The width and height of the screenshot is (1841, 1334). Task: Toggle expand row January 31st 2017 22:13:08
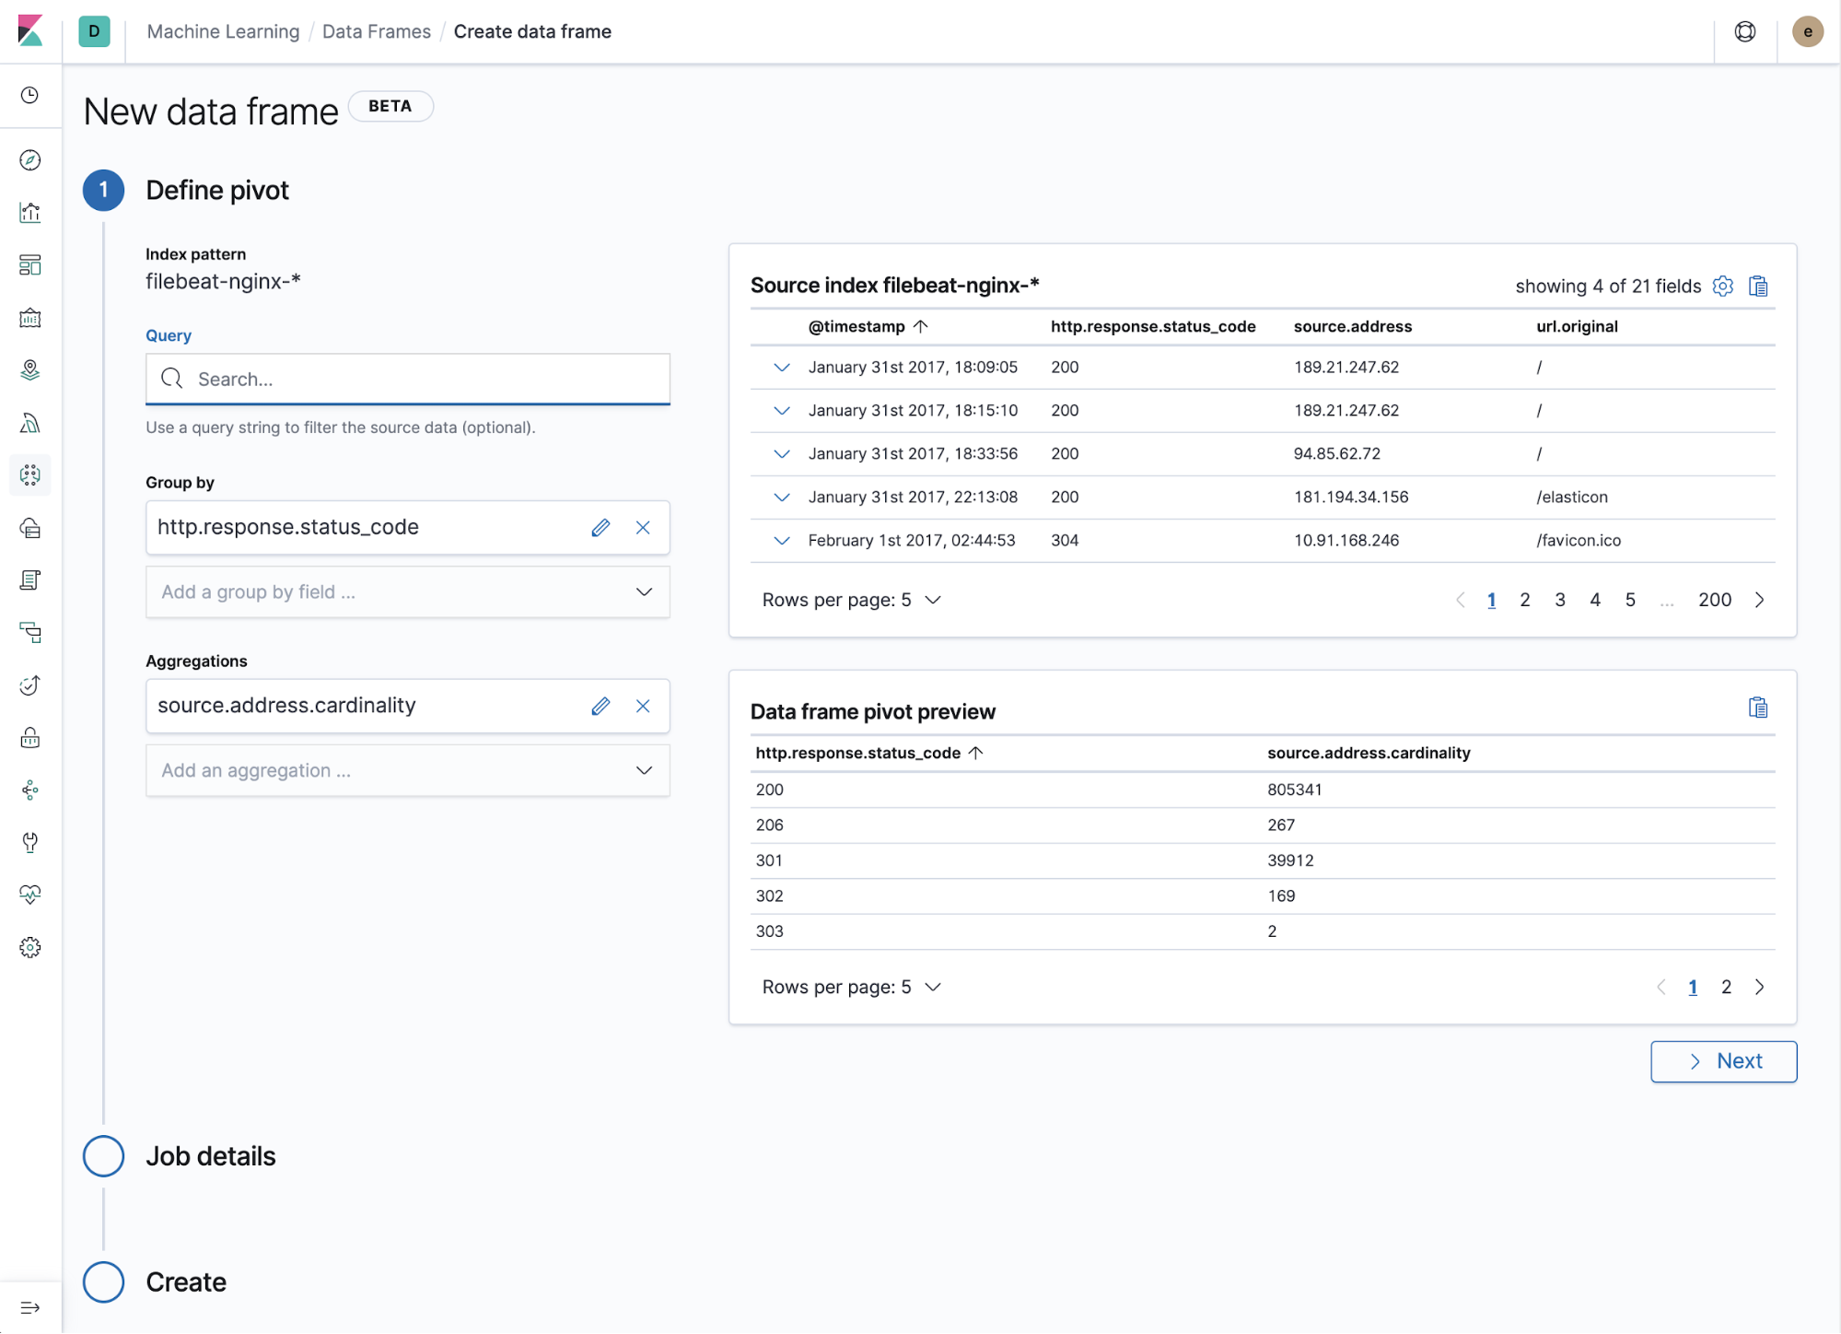tap(776, 497)
